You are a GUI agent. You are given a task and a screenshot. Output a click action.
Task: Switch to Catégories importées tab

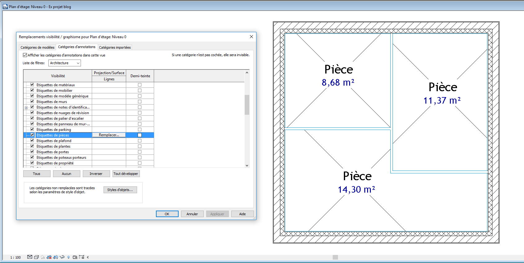[x=115, y=47]
